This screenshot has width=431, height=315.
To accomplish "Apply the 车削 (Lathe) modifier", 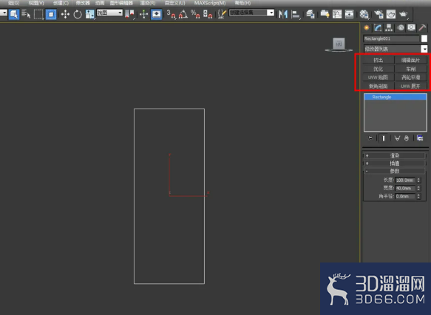I will pos(410,69).
